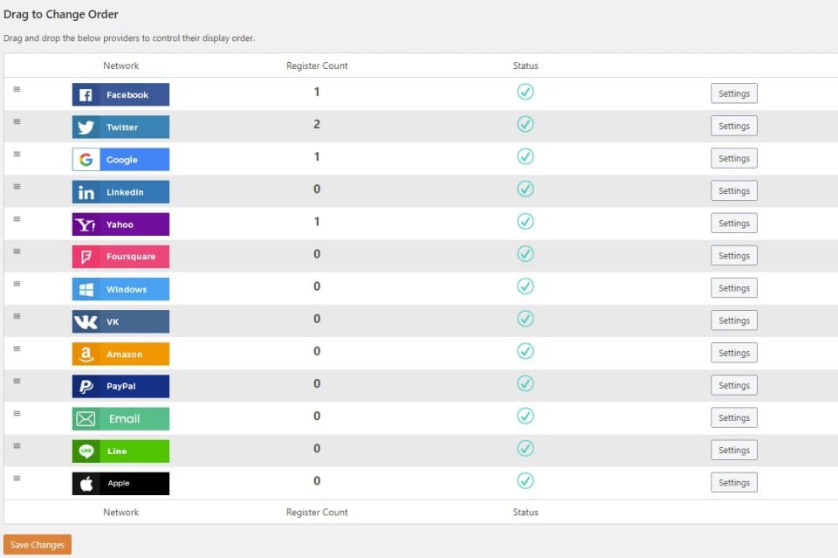Image resolution: width=838 pixels, height=558 pixels.
Task: Click the Line network badge
Action: (120, 451)
